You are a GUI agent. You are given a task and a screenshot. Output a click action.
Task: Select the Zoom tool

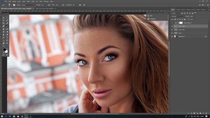pos(7,43)
